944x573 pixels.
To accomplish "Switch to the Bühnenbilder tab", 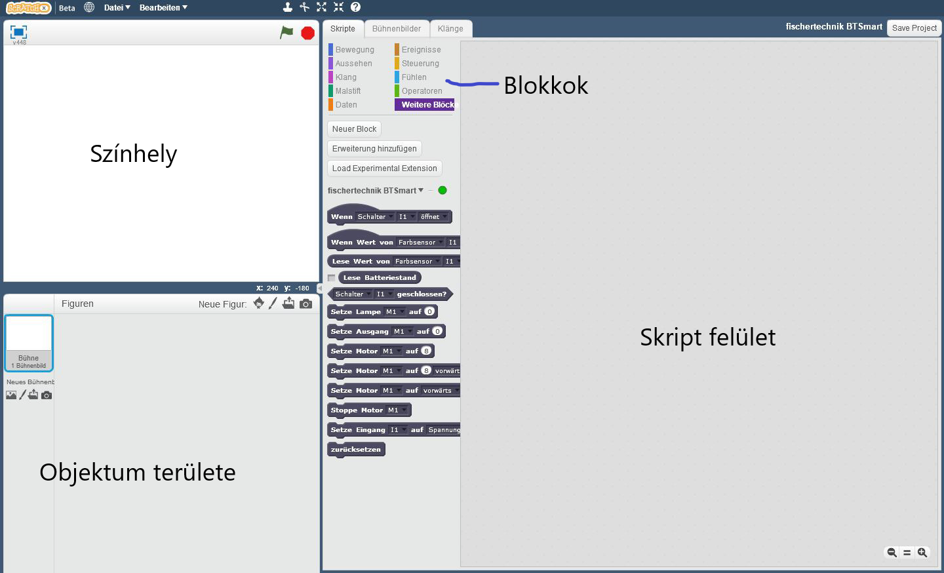I will (x=397, y=29).
